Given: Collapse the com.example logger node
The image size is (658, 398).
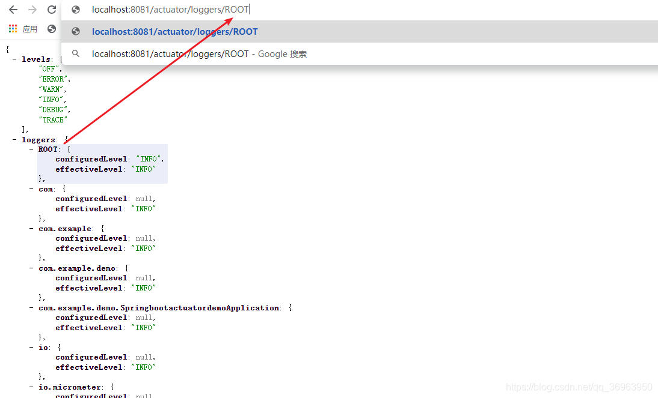Looking at the screenshot, I should click(x=31, y=228).
